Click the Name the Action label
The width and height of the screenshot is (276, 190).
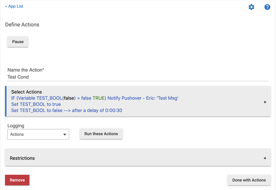pyautogui.click(x=26, y=70)
